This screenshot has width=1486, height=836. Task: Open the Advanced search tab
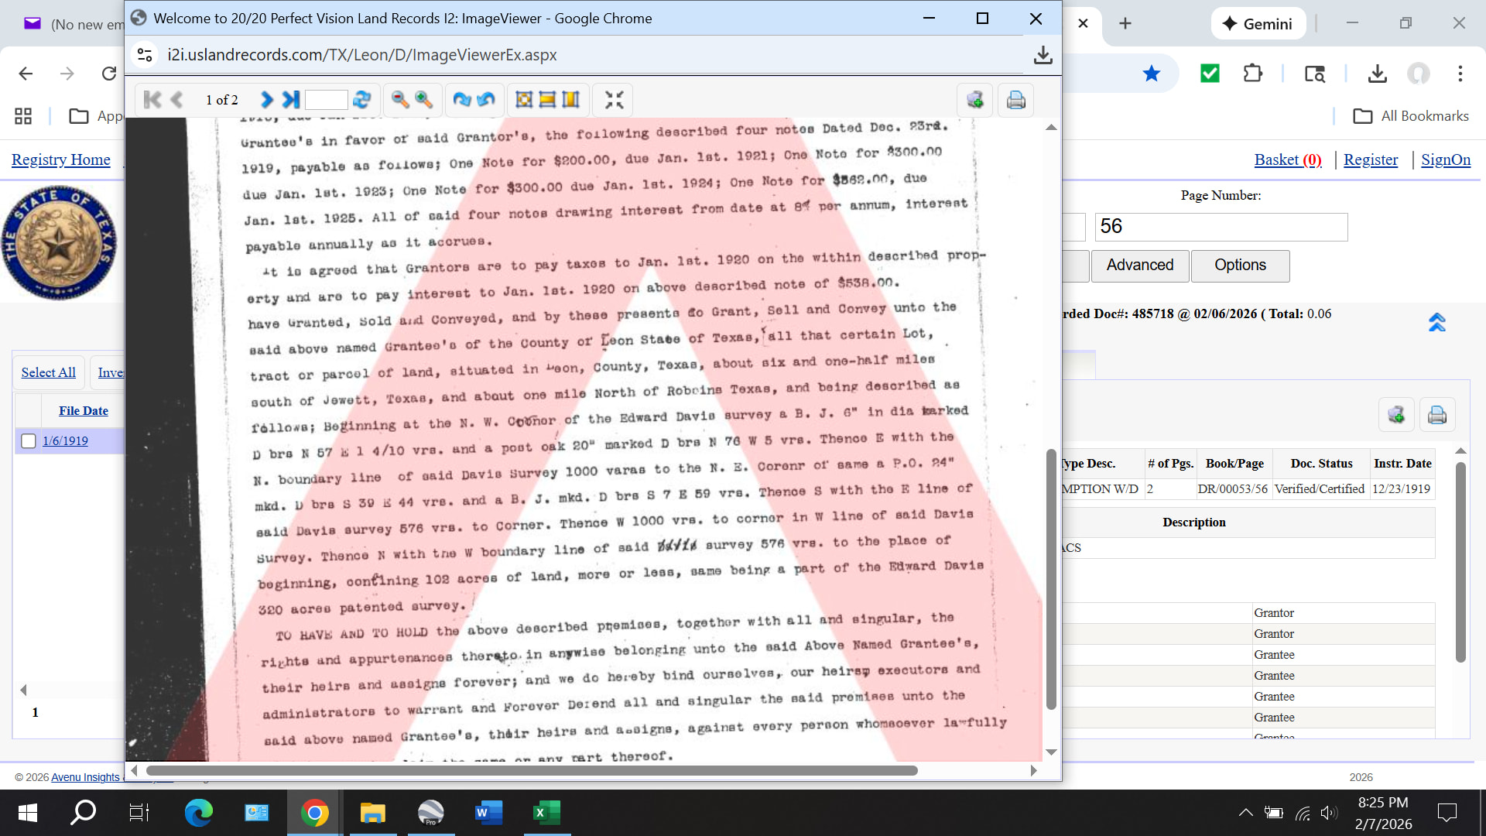tap(1139, 266)
